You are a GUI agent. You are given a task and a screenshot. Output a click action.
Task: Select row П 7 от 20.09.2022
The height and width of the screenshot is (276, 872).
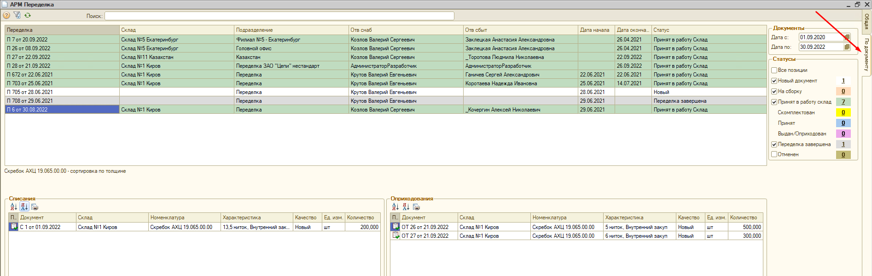(x=386, y=40)
